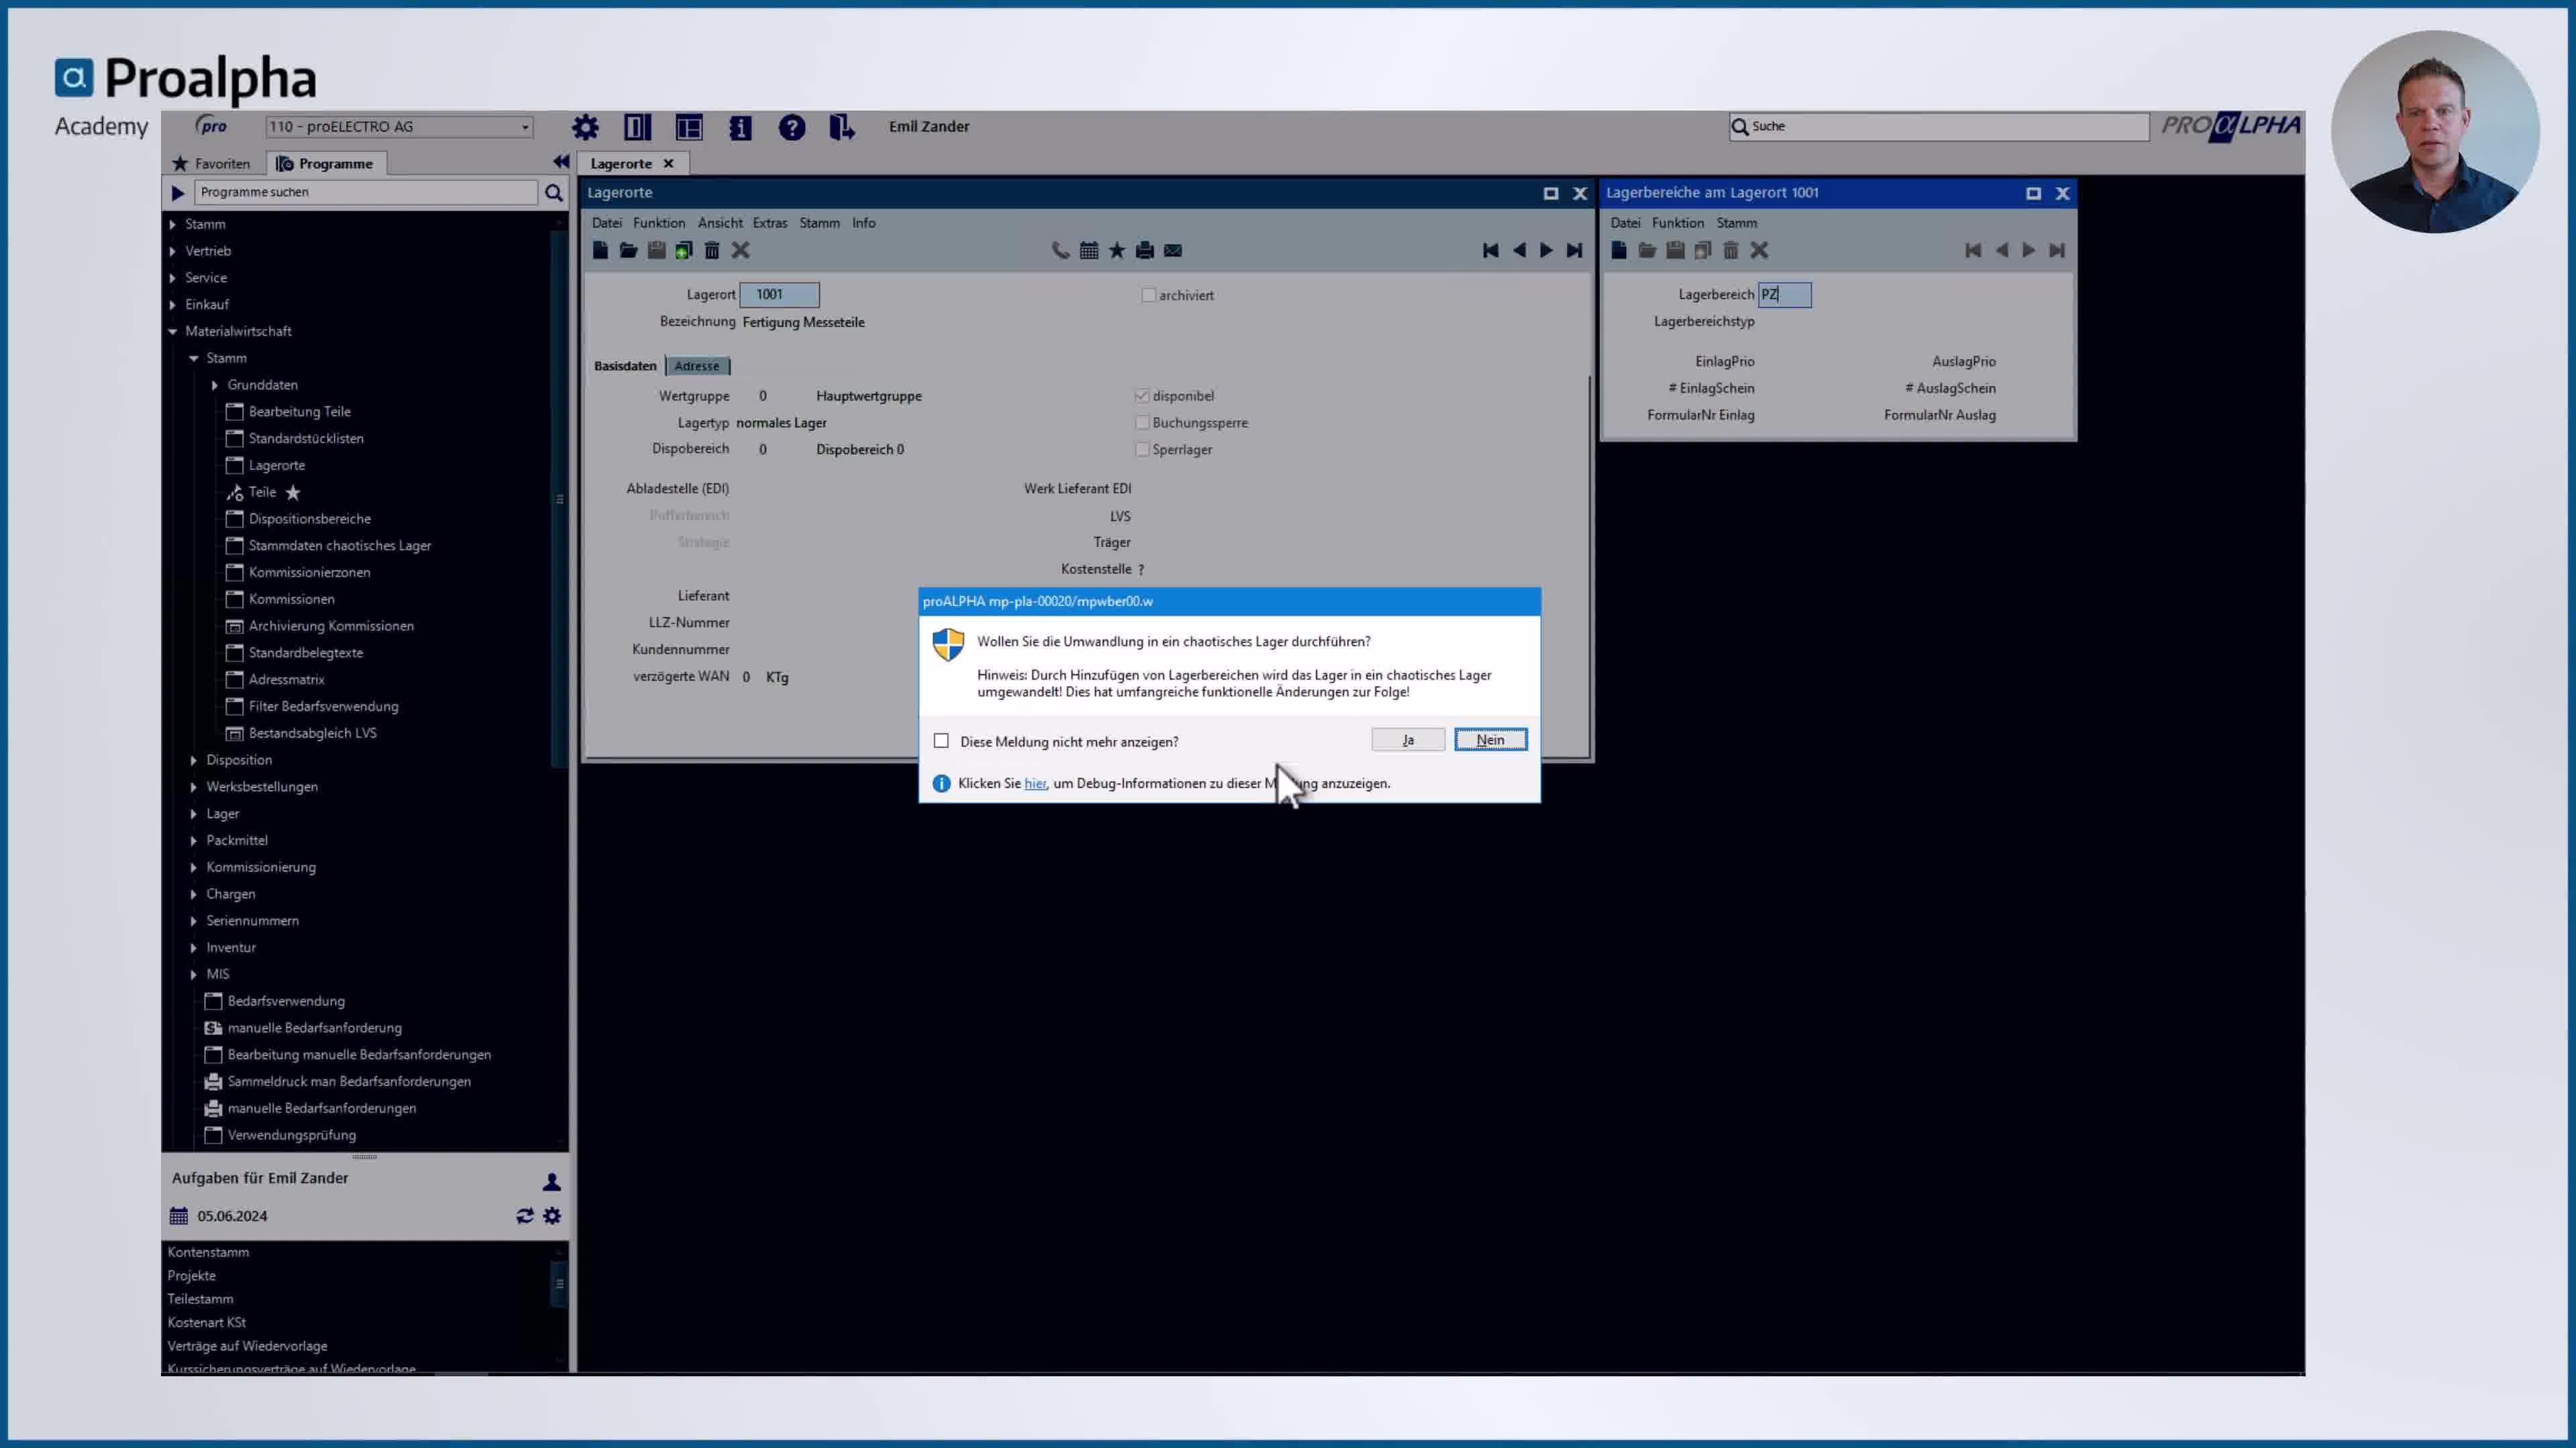Viewport: 2576px width, 1448px height.
Task: Open the info book icon in top toolbar
Action: point(740,127)
